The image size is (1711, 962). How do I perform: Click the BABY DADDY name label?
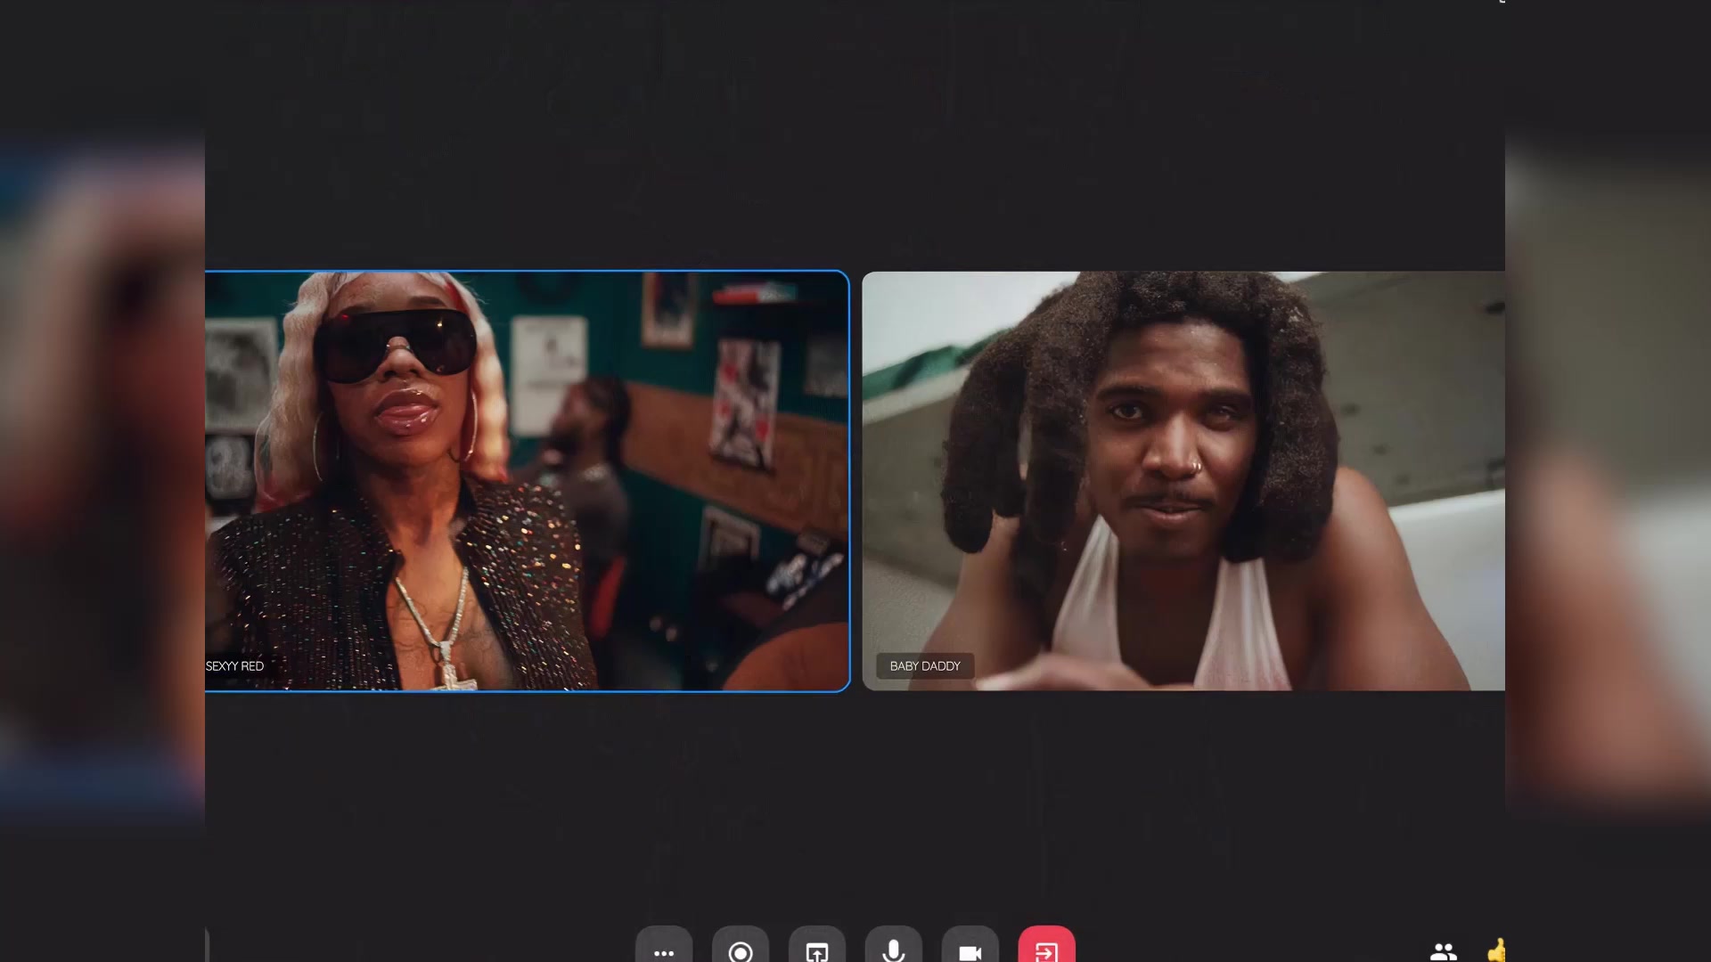point(925,666)
